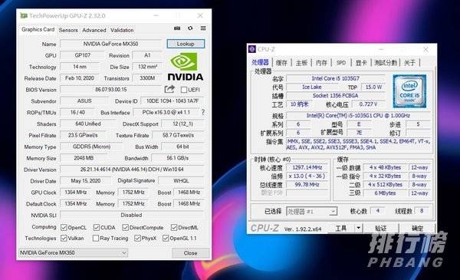This screenshot has height=280, width=460.
Task: Click the Device ID value 10DE 1C94
Action: click(172, 100)
